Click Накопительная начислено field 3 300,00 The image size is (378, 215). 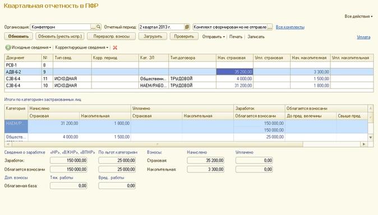[x=206, y=169]
